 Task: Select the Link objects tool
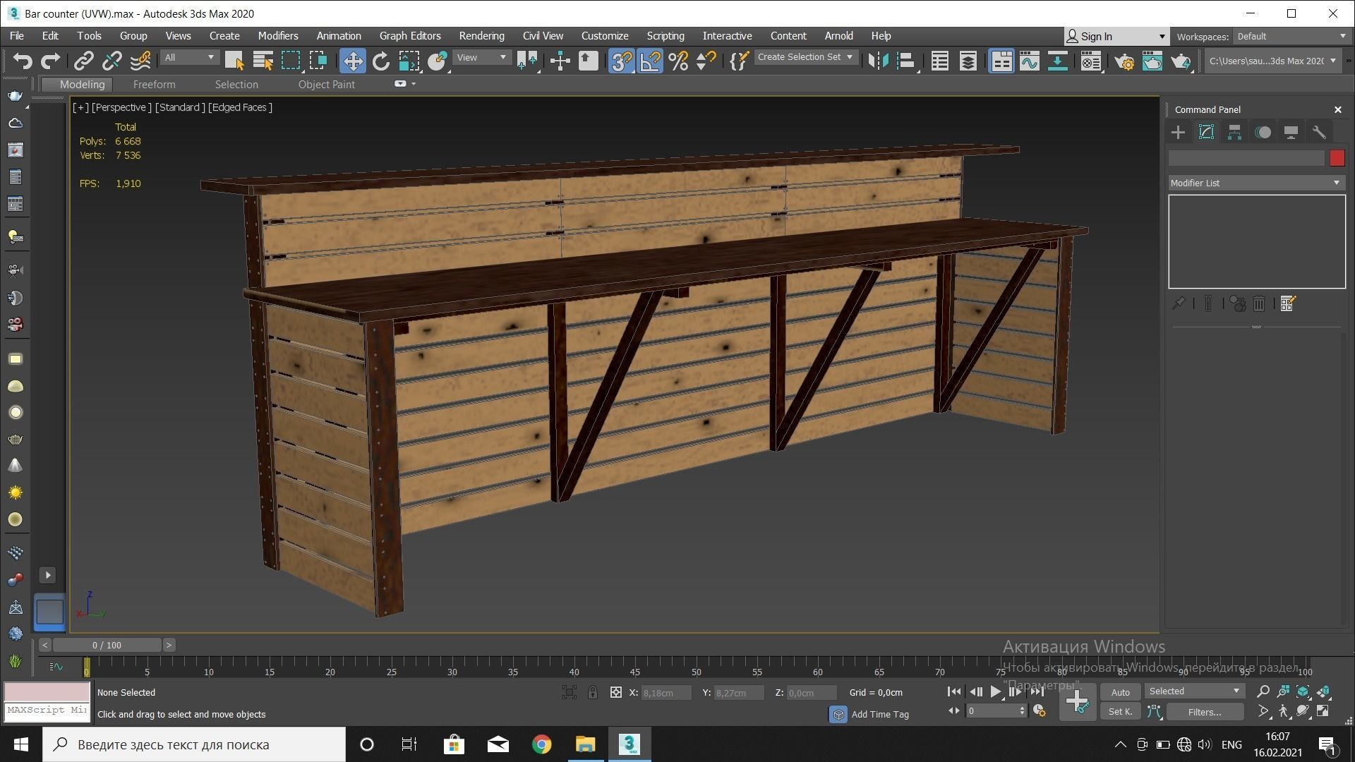pyautogui.click(x=83, y=61)
